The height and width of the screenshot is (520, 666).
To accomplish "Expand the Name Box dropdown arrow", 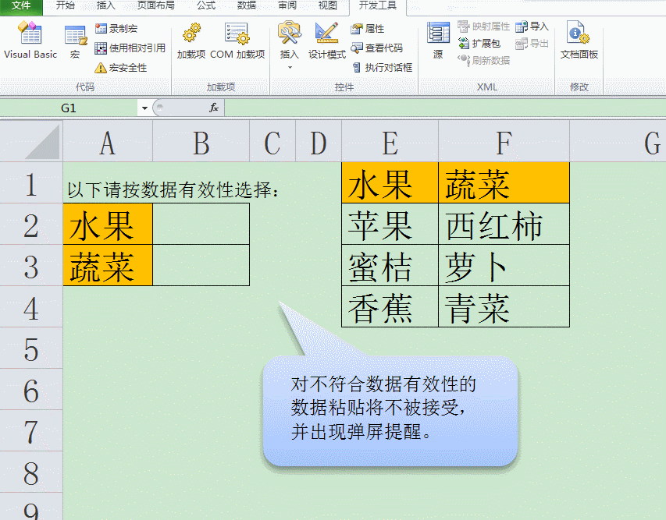I will [x=144, y=108].
